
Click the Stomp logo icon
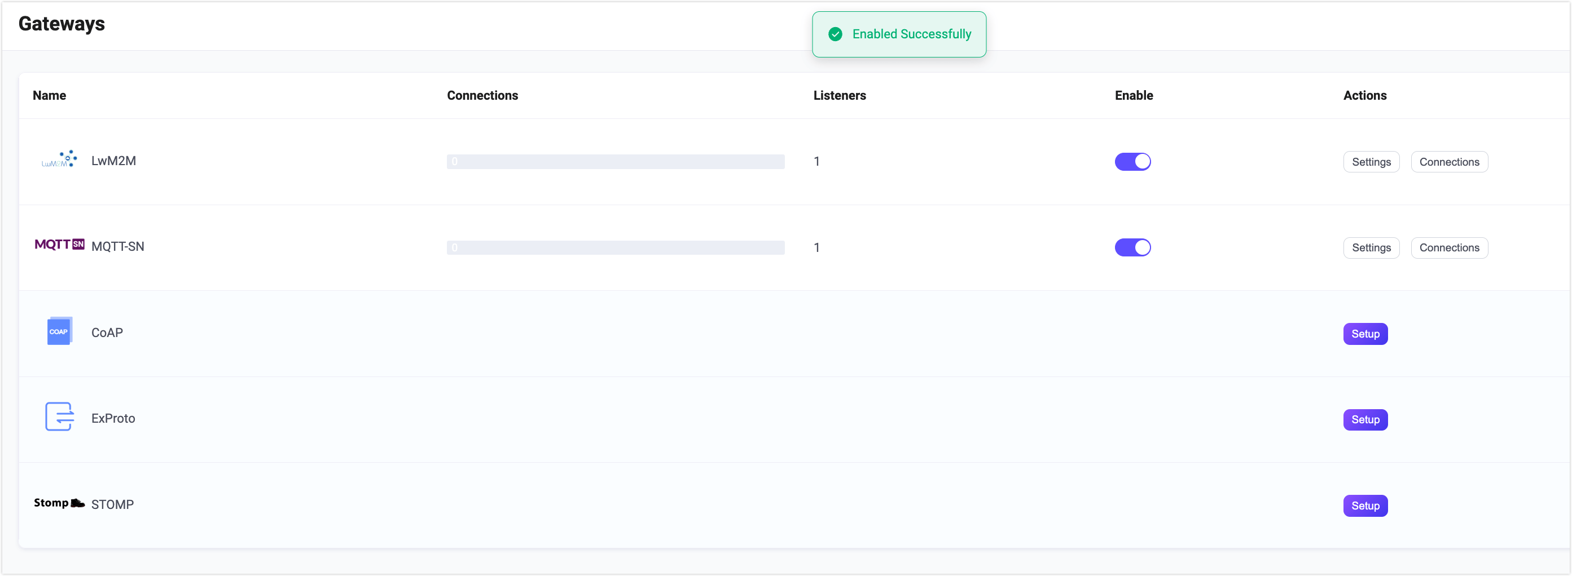pyautogui.click(x=59, y=503)
